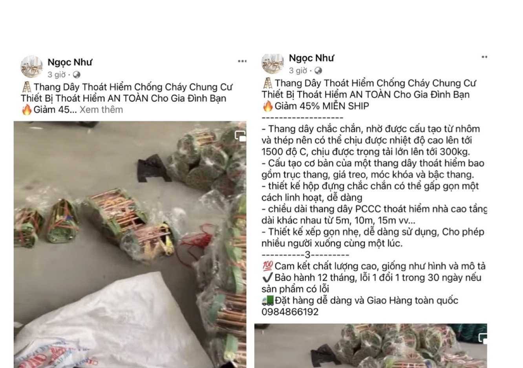Open the left post's three-dot options menu
The image size is (523, 368).
[x=242, y=61]
